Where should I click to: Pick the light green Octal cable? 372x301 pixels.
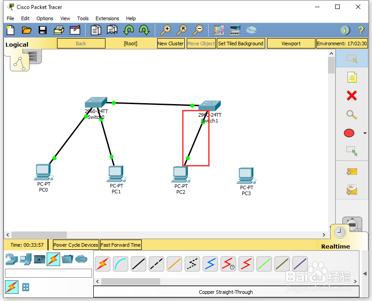(264, 264)
